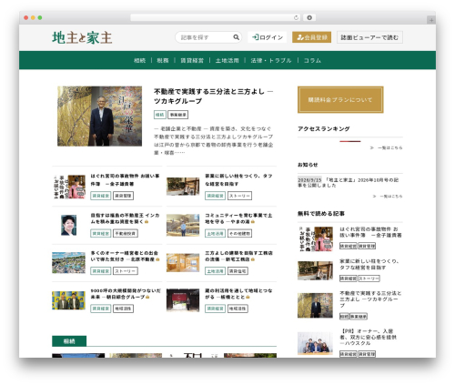Screen dimensions: 455x385
Task: Click the lock icon after 新宅工務店 article title
Action: 253,259
